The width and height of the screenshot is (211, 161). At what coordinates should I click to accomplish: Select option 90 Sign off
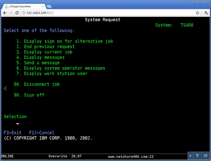click(x=29, y=95)
